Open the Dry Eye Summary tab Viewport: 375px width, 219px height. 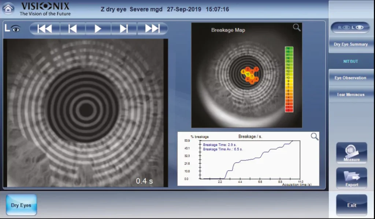(350, 44)
